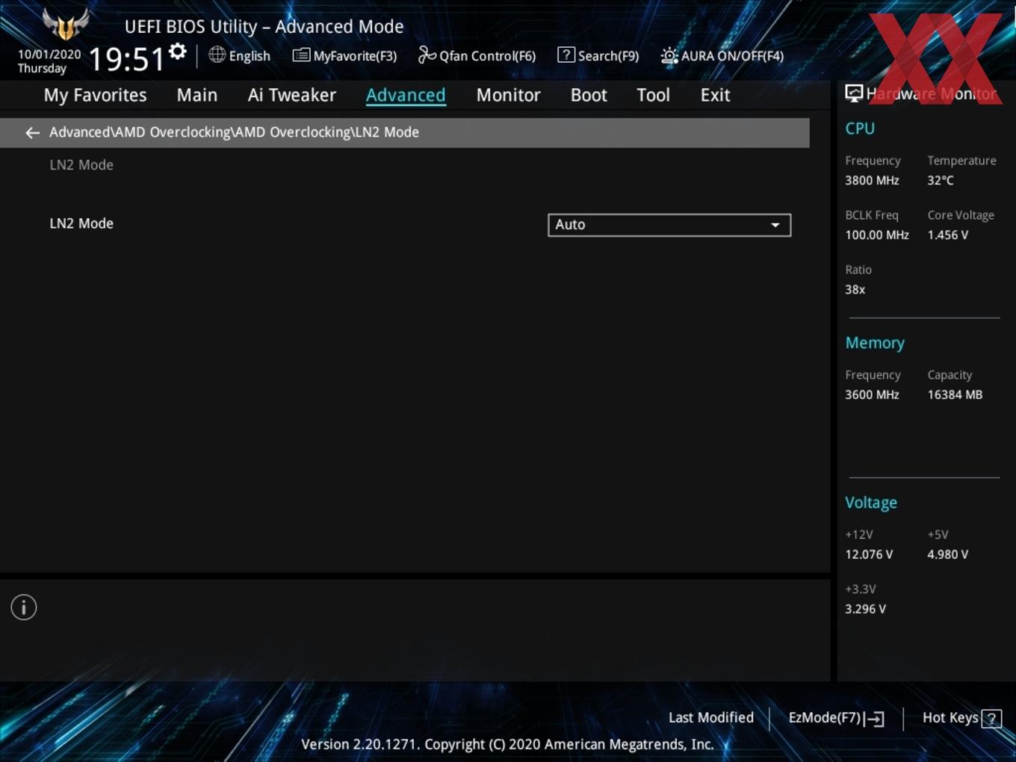
Task: Select the Advanced tab
Action: (x=406, y=95)
